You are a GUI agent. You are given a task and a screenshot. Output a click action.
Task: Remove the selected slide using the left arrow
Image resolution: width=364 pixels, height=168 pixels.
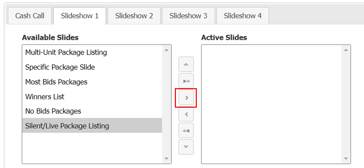point(186,114)
